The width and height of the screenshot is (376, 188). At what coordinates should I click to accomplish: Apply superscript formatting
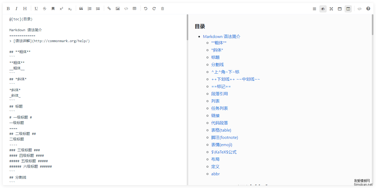[61, 9]
